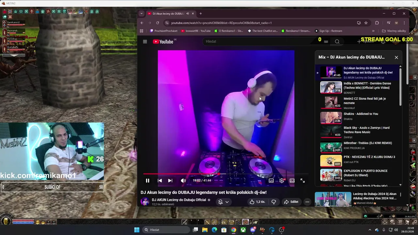
Task: Open Chrome media controls icon
Action: click(x=388, y=23)
